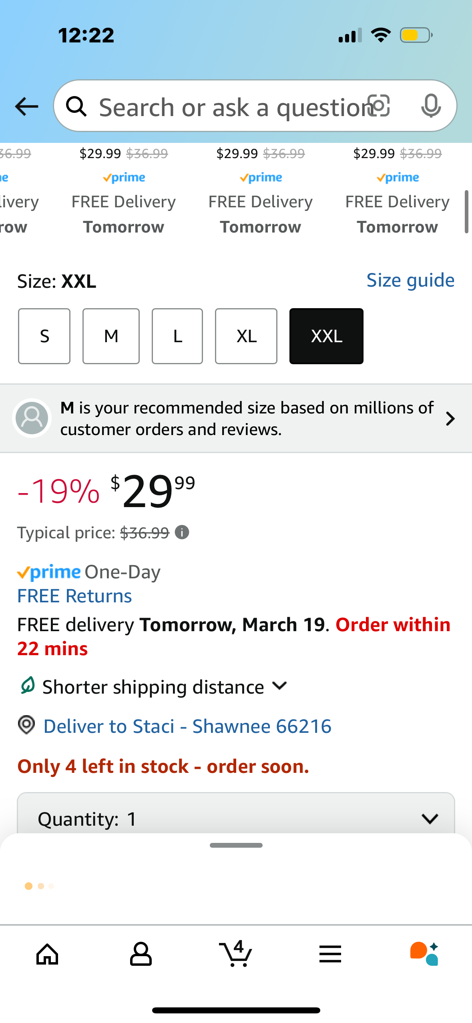
Task: Open the Size guide link
Action: [411, 280]
